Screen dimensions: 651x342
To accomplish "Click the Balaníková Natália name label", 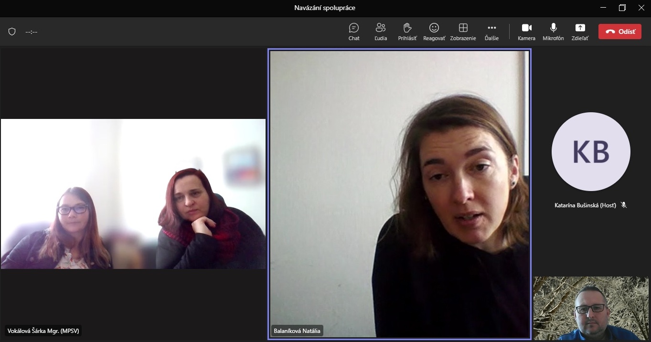I will 297,331.
